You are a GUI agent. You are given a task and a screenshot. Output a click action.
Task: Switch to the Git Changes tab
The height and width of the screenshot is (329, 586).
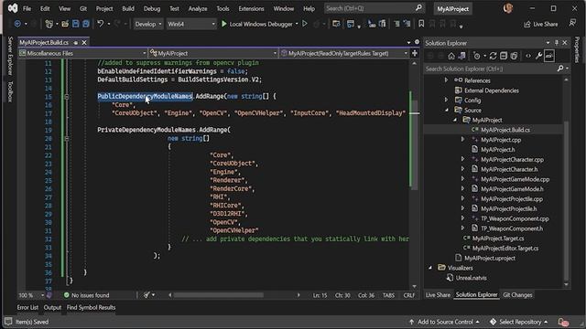click(517, 295)
